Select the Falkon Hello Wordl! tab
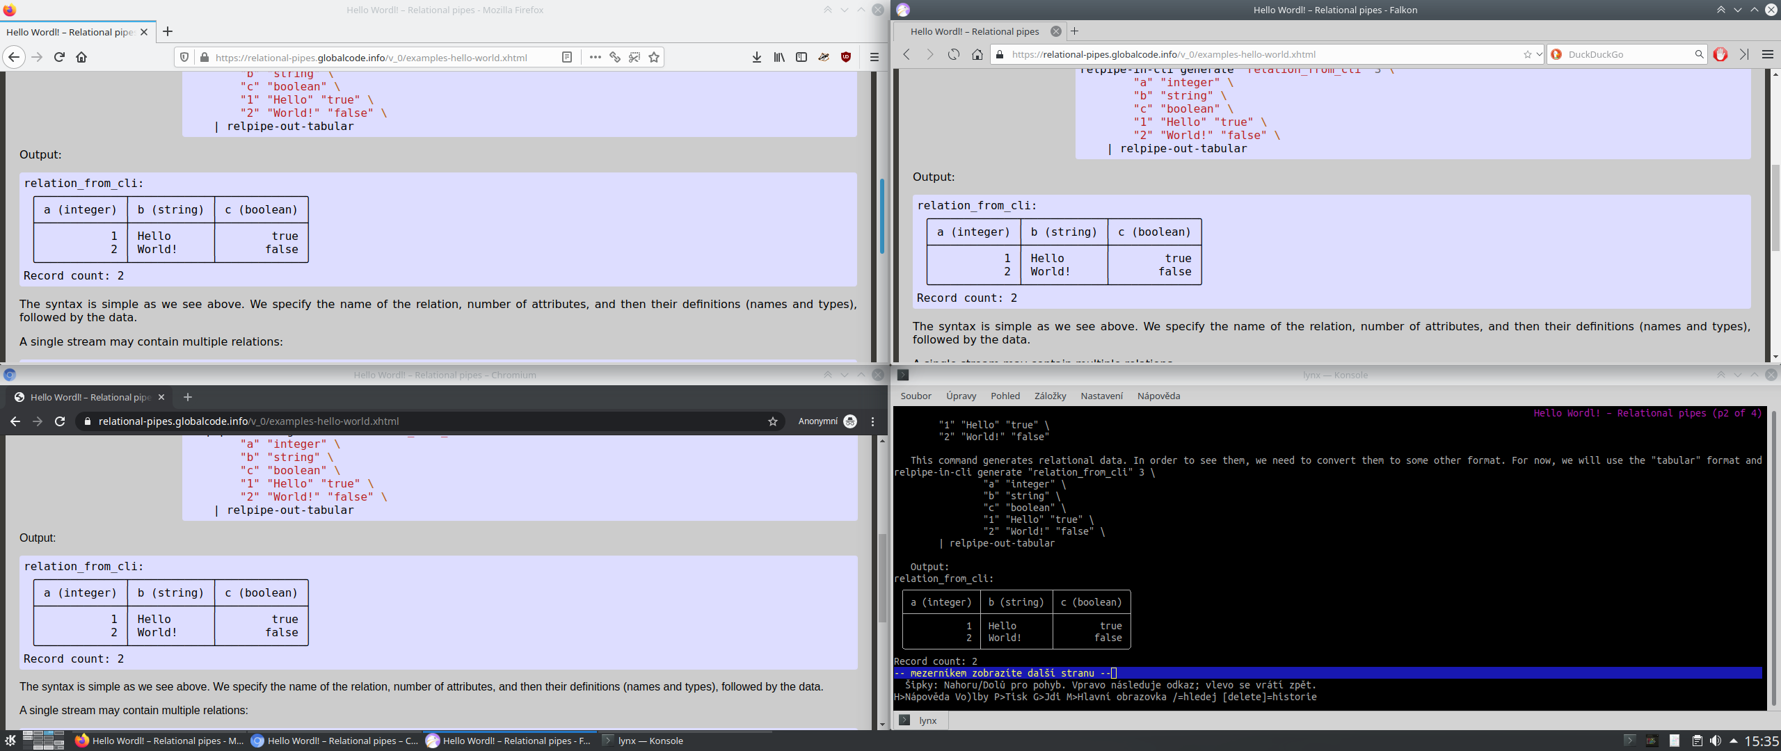This screenshot has height=751, width=1781. 980,31
